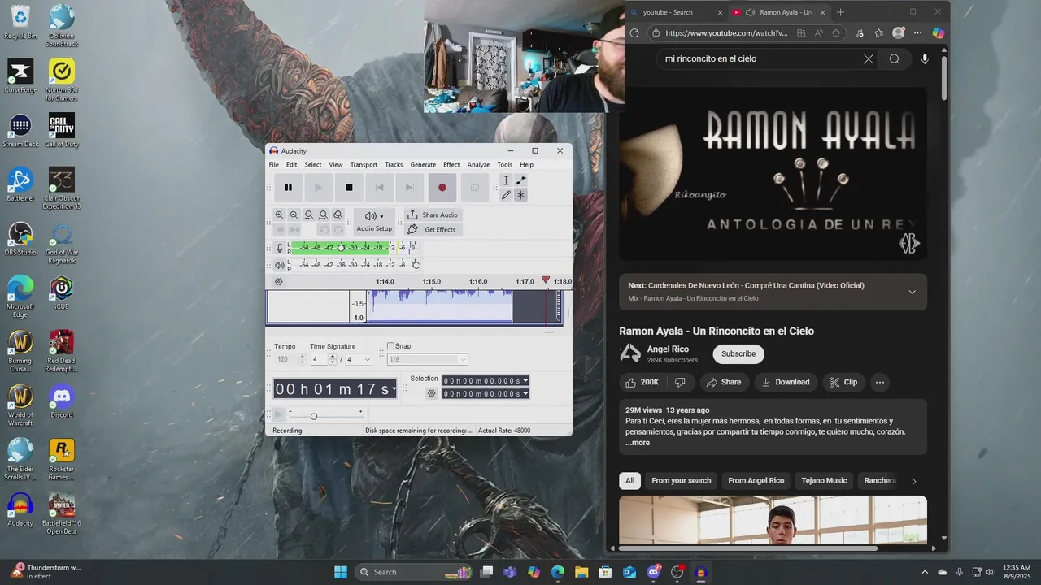Select the 'Tejano Music' filter chip

point(825,480)
